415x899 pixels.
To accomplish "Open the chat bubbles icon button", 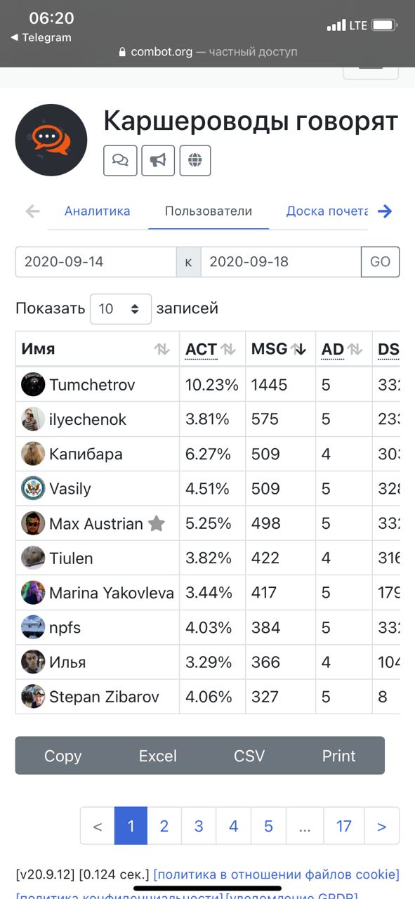I will click(120, 160).
